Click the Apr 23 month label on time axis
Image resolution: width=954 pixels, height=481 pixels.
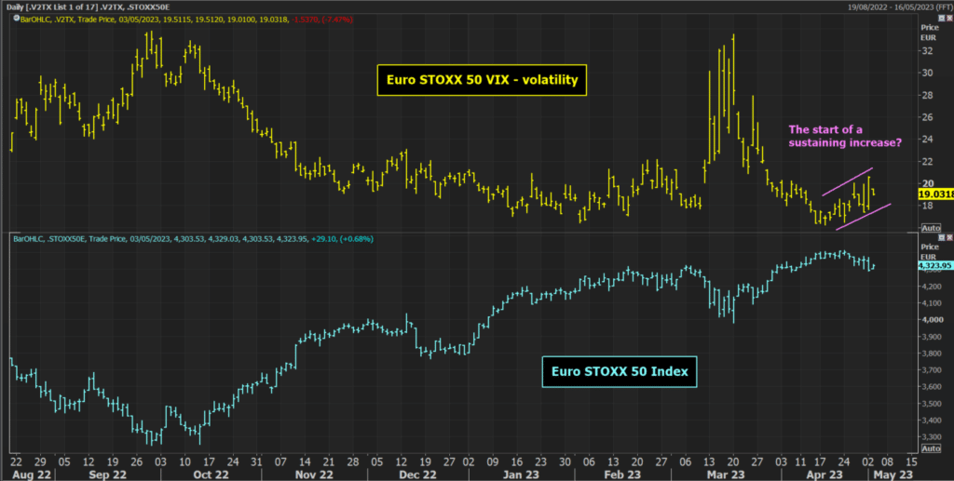(x=825, y=474)
